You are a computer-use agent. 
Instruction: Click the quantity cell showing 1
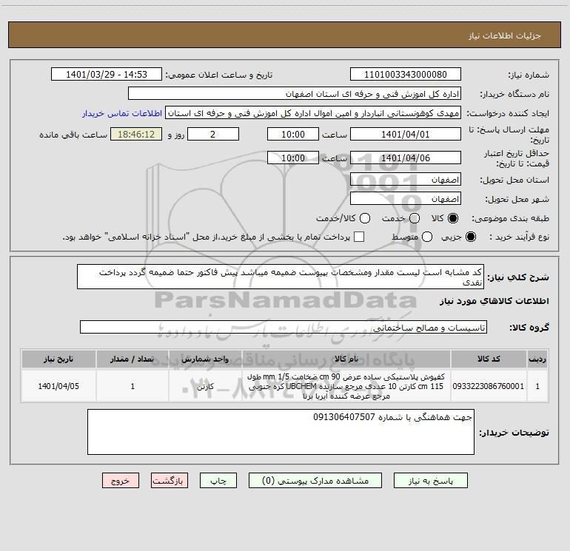pos(133,386)
